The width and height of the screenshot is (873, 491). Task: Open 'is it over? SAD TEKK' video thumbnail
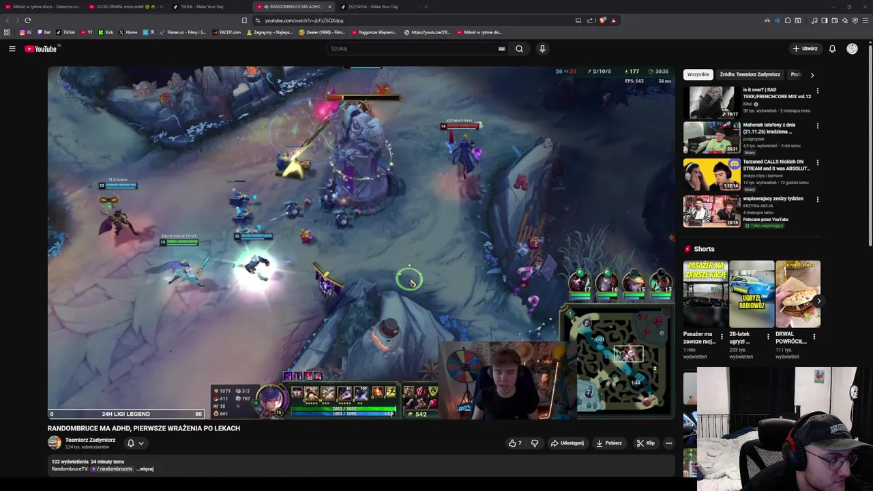pos(711,102)
